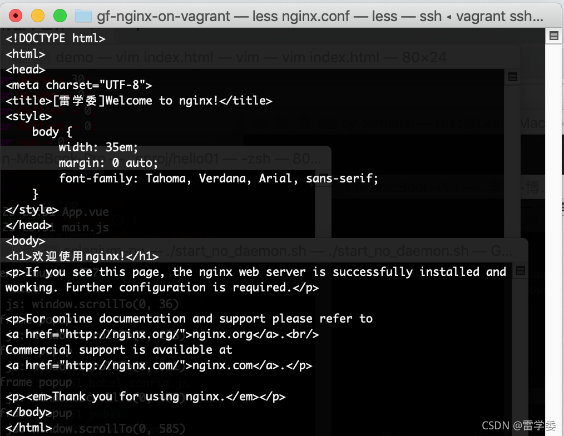Screen dimensions: 564x436
Task: Click the 'margin: 0 auto;' line
Action: point(108,163)
